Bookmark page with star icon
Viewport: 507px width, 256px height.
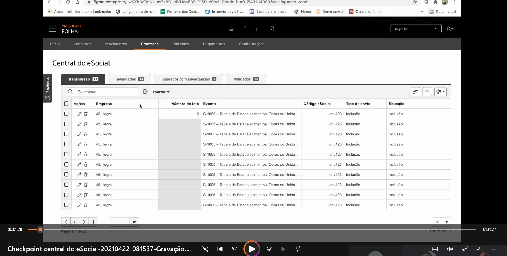click(415, 2)
